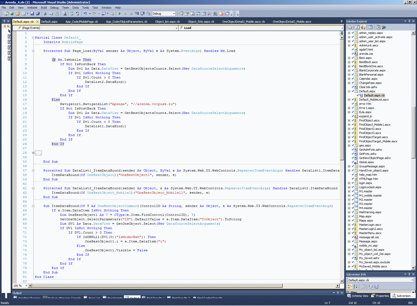Click the Save icon in the toolbar
The image size is (417, 306).
click(x=32, y=14)
